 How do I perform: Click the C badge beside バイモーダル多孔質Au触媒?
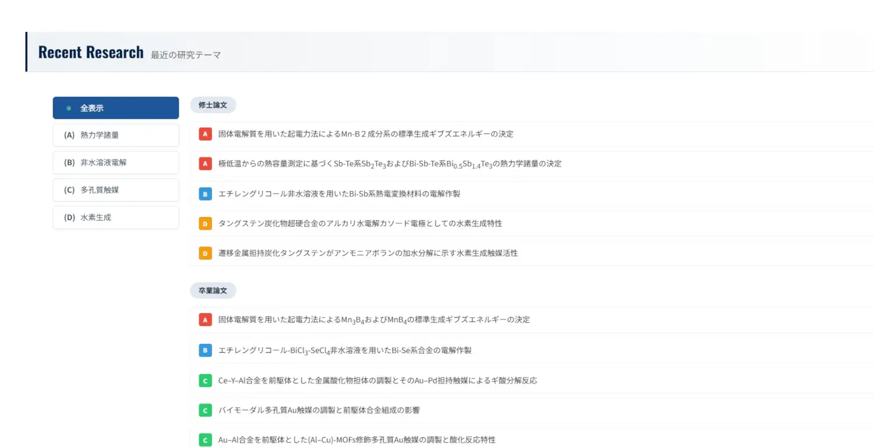205,410
